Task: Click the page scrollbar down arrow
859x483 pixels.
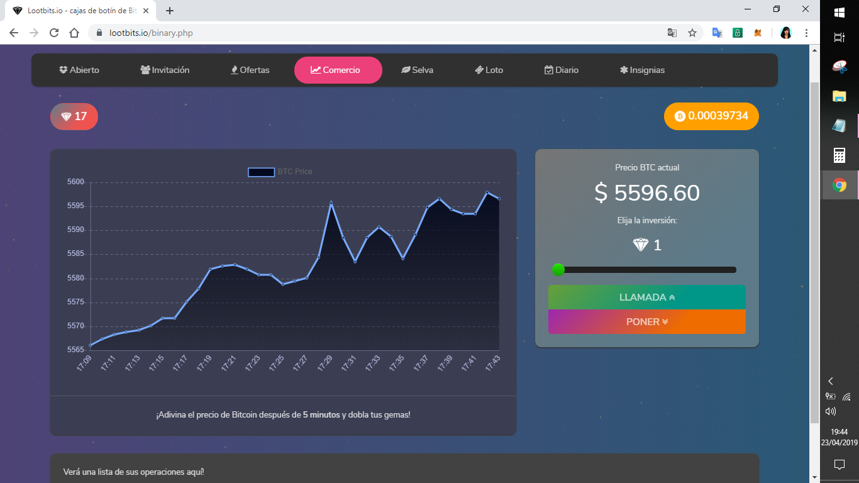Action: coord(814,477)
